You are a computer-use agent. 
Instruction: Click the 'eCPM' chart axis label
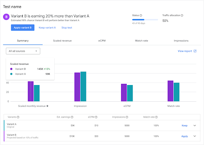[x=127, y=106]
